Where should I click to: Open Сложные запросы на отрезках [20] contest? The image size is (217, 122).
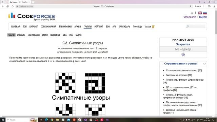pos(184,70)
